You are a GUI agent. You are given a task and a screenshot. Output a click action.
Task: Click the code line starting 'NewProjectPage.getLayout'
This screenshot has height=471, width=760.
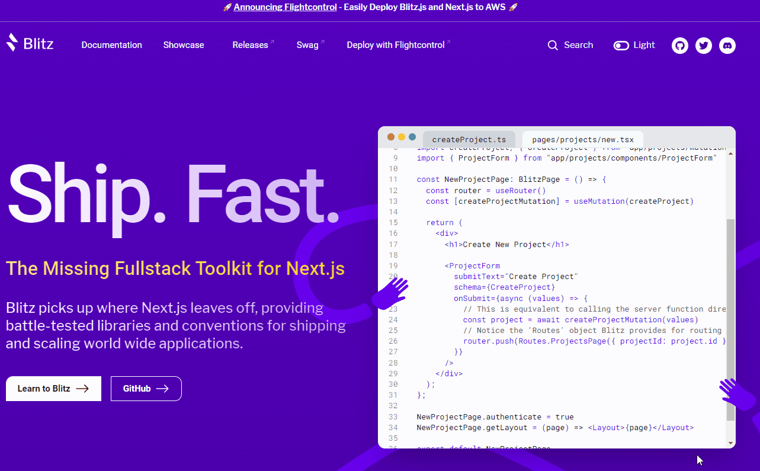[555, 428]
